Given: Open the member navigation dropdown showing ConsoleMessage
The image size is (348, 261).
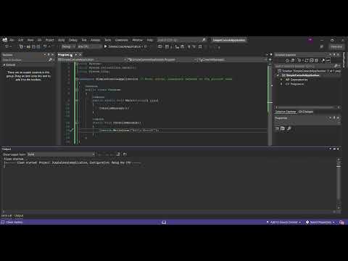Looking at the screenshot, I should tap(232, 59).
